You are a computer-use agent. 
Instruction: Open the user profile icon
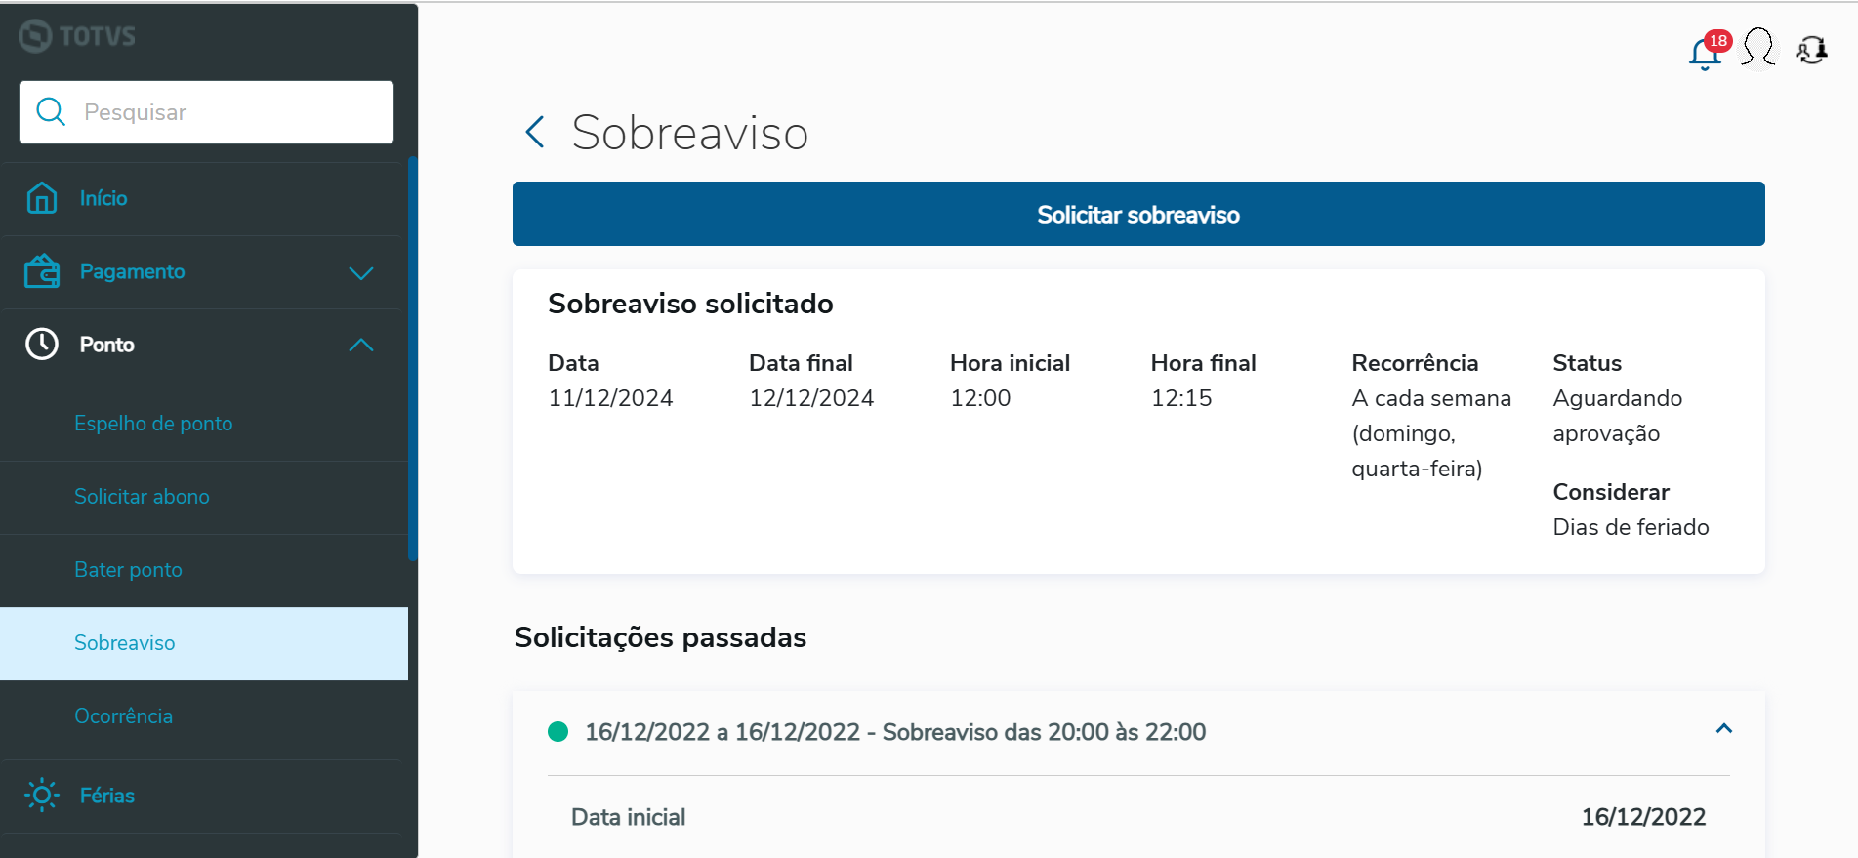pyautogui.click(x=1758, y=48)
